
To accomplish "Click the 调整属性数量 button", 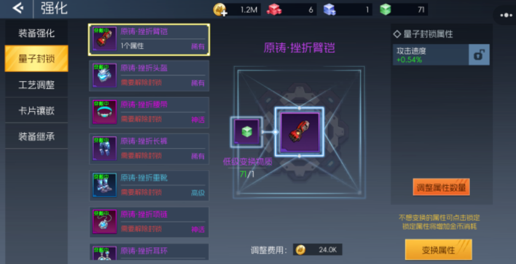I will (x=441, y=187).
